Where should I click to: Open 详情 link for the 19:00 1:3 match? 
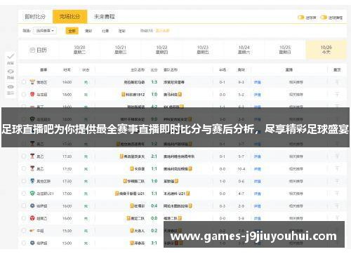258,82
